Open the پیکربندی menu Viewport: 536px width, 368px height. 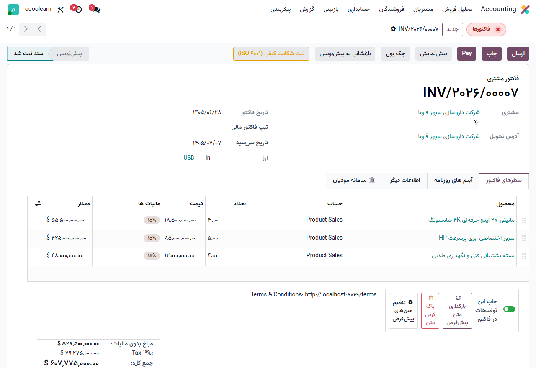click(281, 9)
